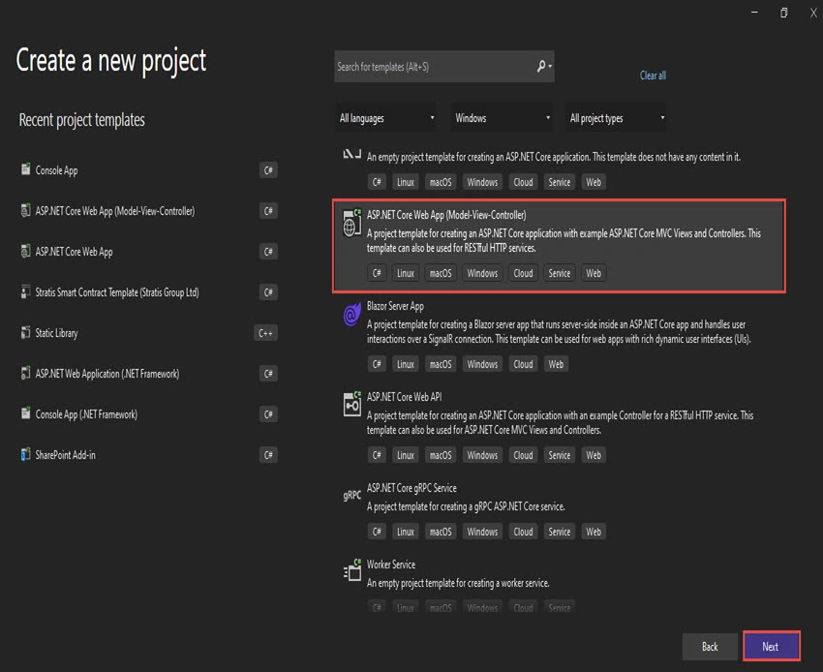
Task: Select the ASP.NET Core gRPC Service template title
Action: pyautogui.click(x=411, y=488)
